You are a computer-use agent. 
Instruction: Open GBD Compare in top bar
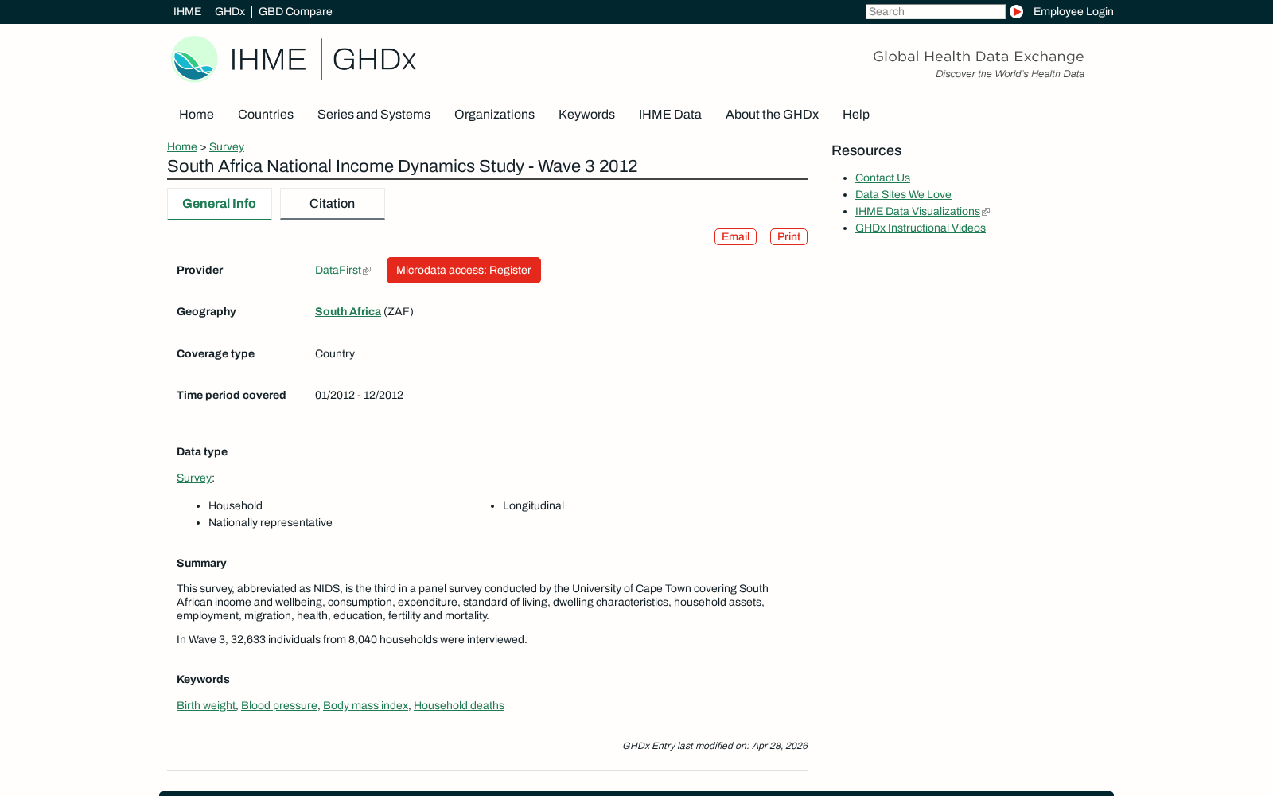tap(295, 11)
